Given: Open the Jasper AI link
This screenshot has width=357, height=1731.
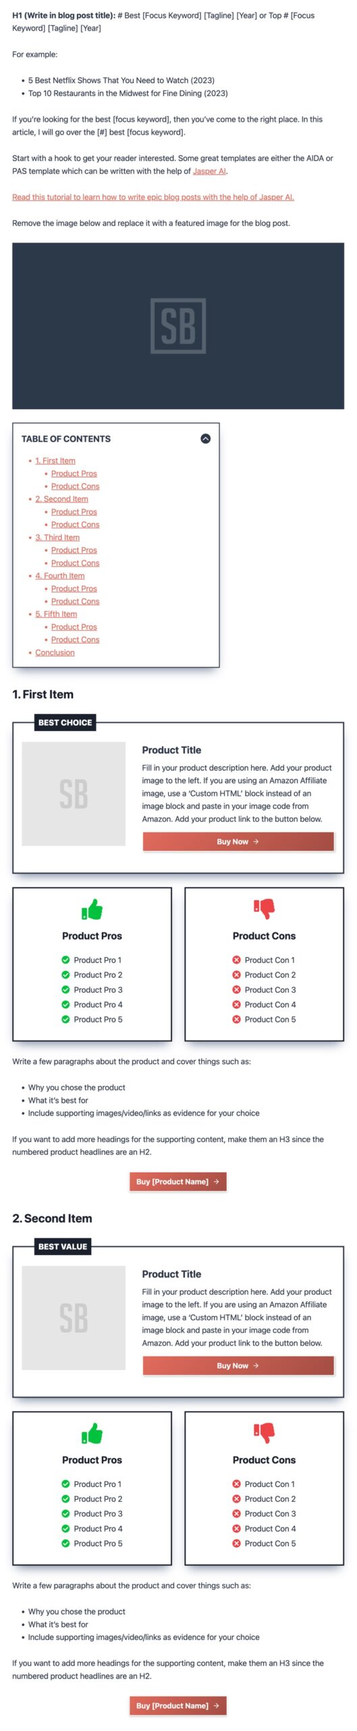Looking at the screenshot, I should click(x=209, y=171).
